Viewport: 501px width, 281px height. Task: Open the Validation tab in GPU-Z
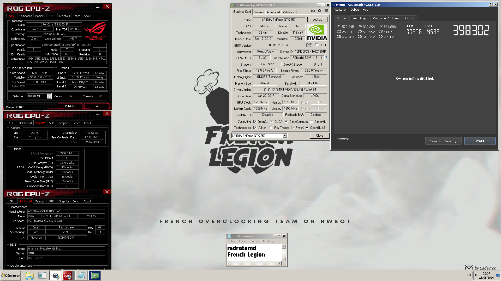tap(289, 12)
